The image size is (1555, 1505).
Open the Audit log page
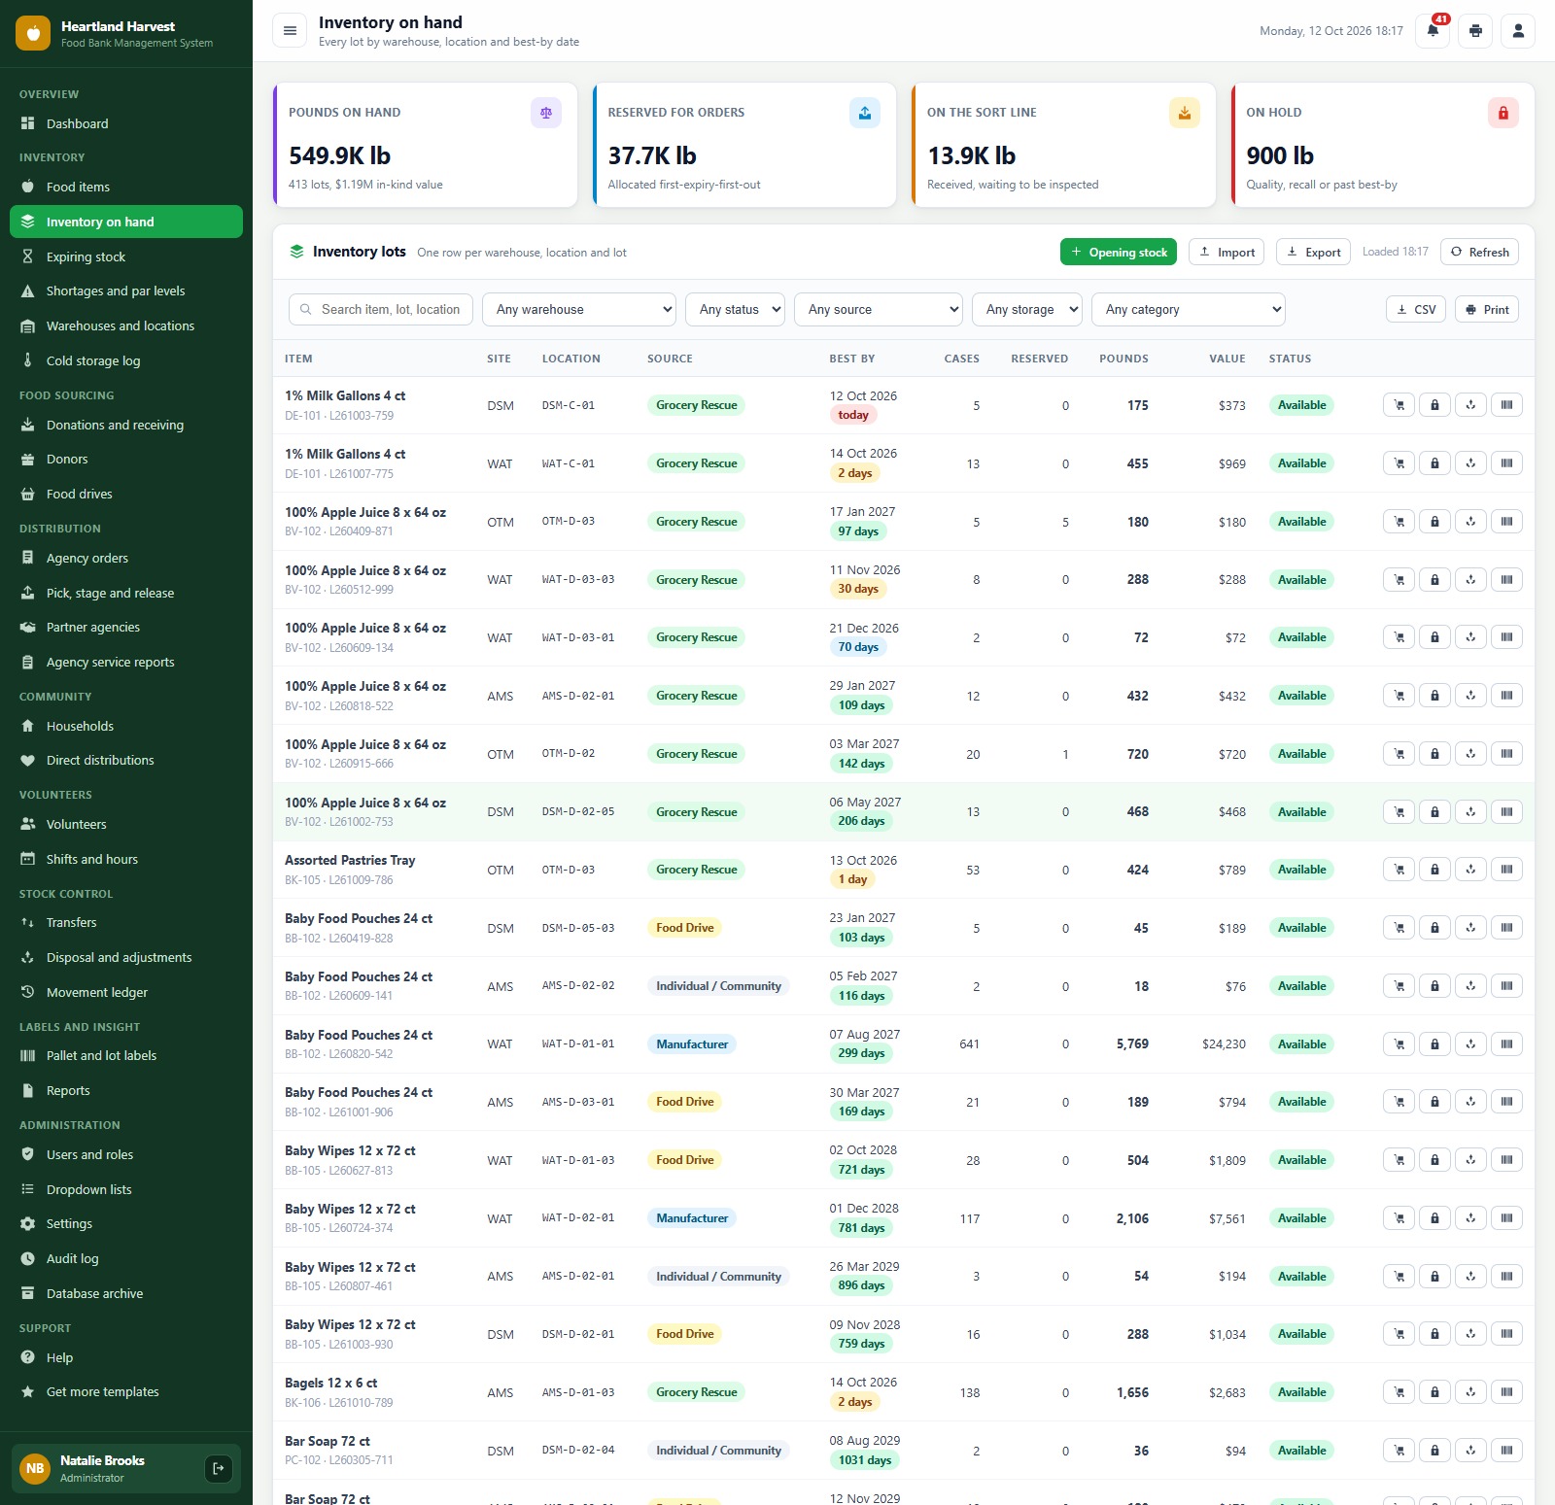coord(126,1258)
